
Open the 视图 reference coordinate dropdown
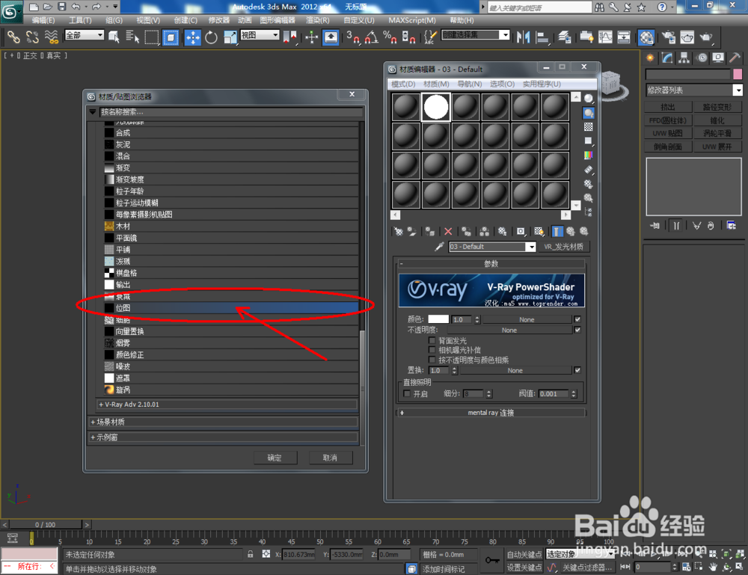(x=260, y=35)
